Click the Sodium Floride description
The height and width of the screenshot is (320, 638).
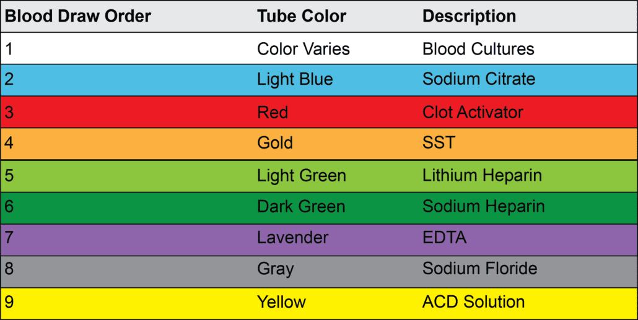[x=479, y=269]
